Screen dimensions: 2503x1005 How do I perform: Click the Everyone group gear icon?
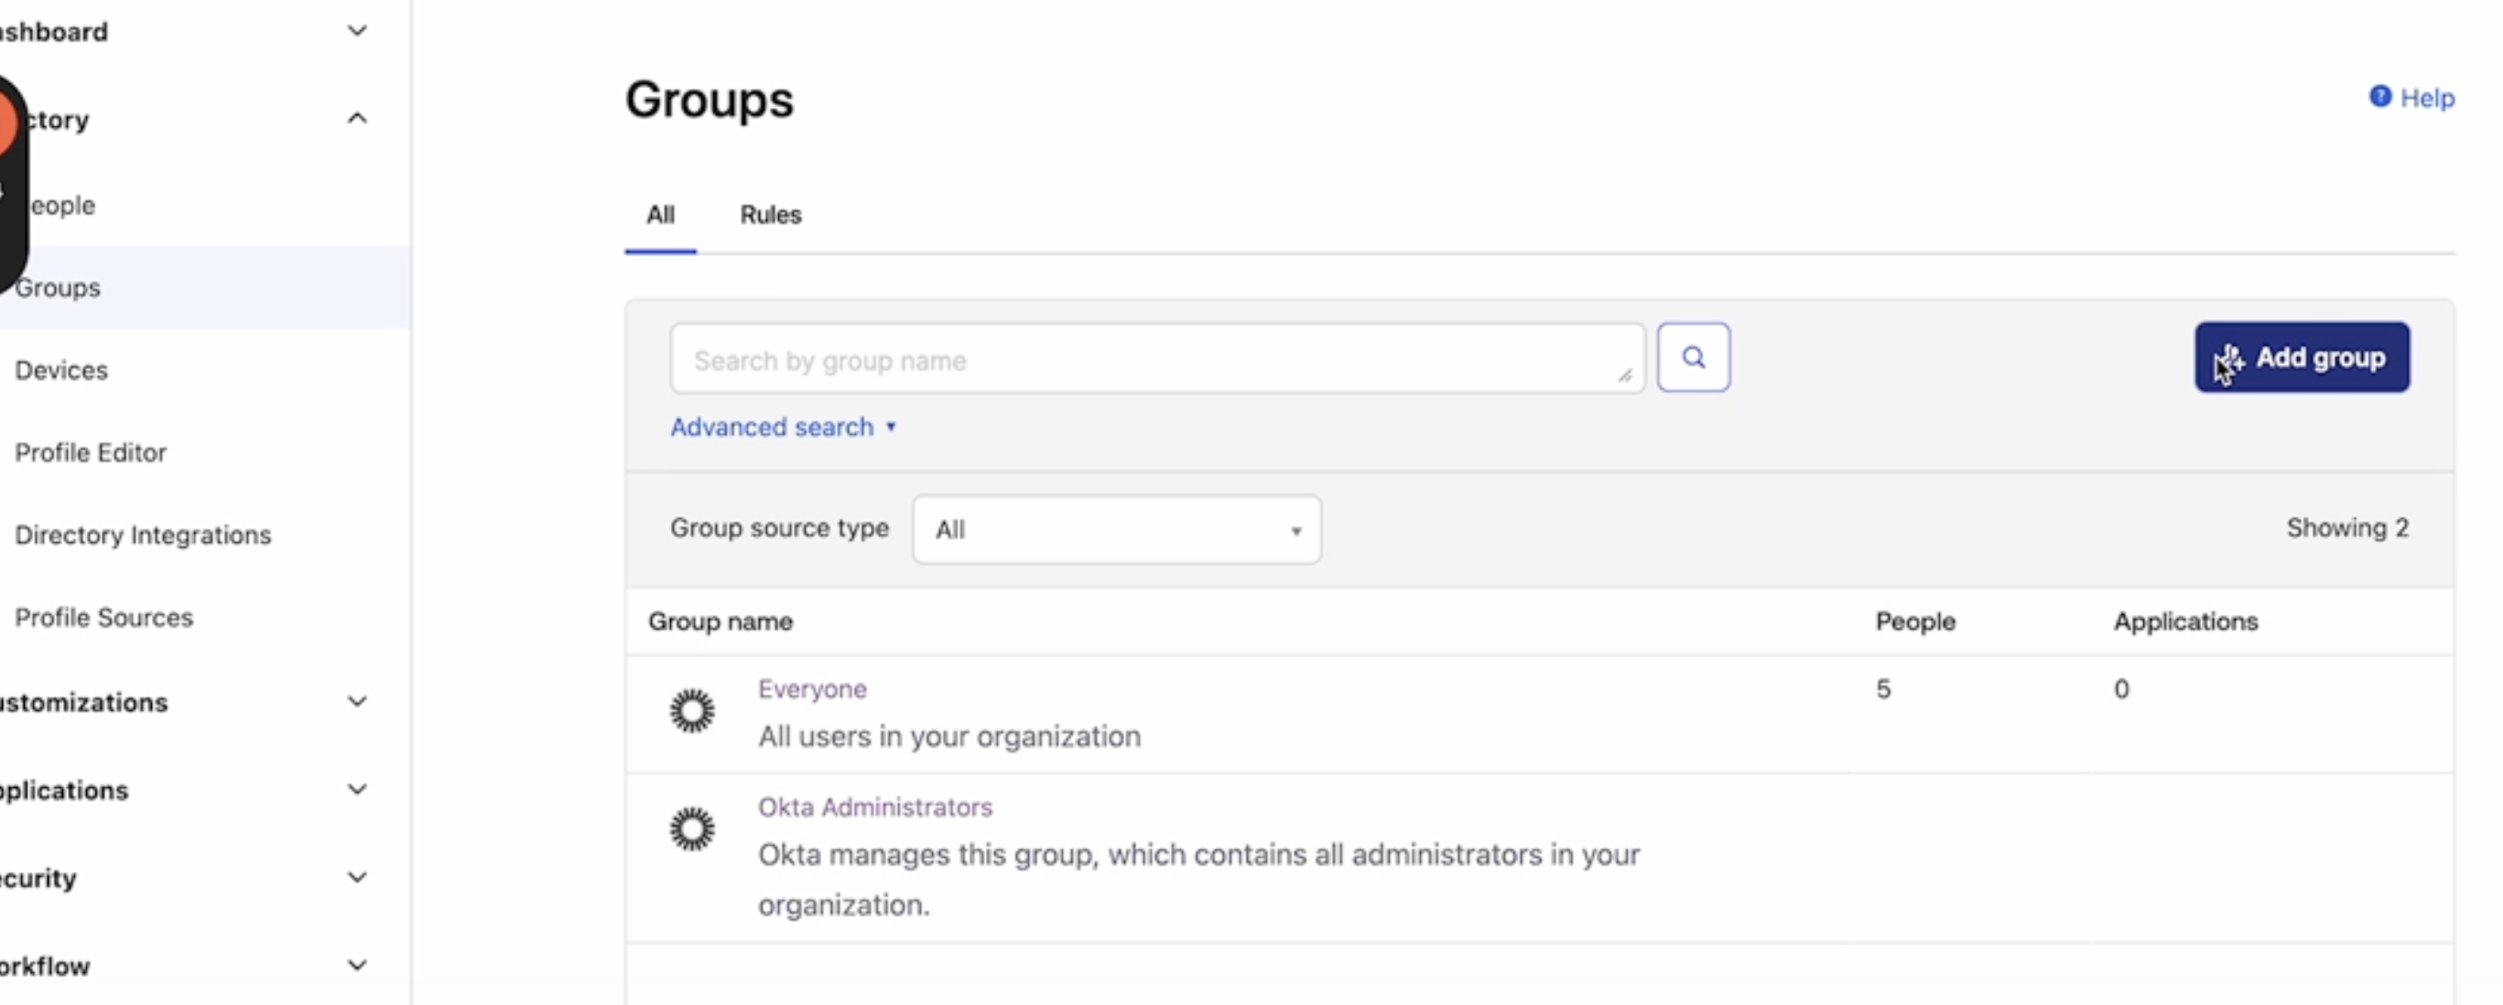(692, 711)
